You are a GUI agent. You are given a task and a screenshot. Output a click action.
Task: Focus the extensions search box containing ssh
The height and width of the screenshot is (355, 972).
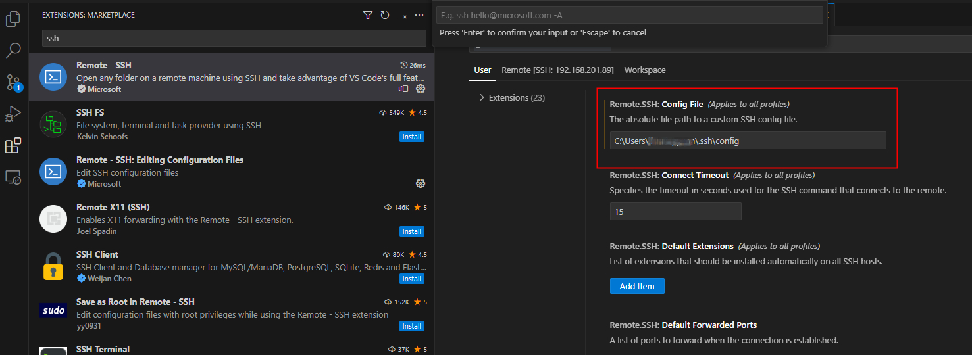[x=234, y=38]
